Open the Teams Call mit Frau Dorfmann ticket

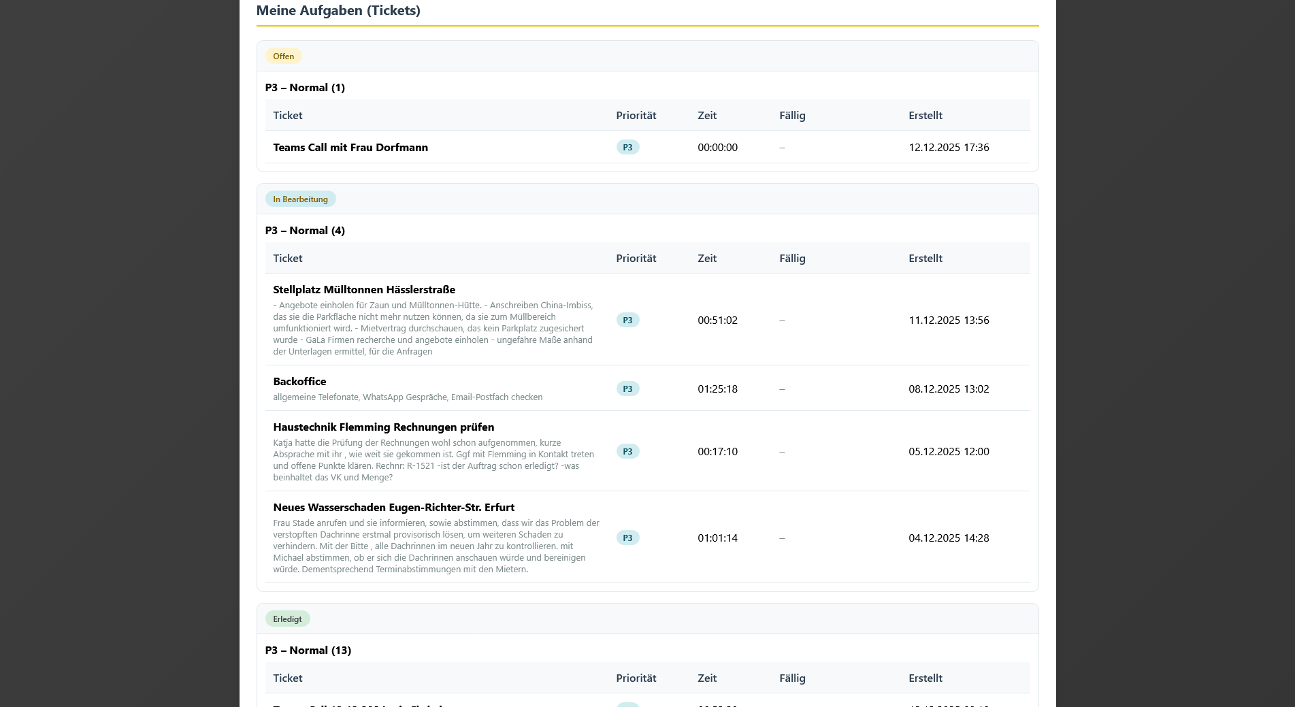tap(350, 148)
